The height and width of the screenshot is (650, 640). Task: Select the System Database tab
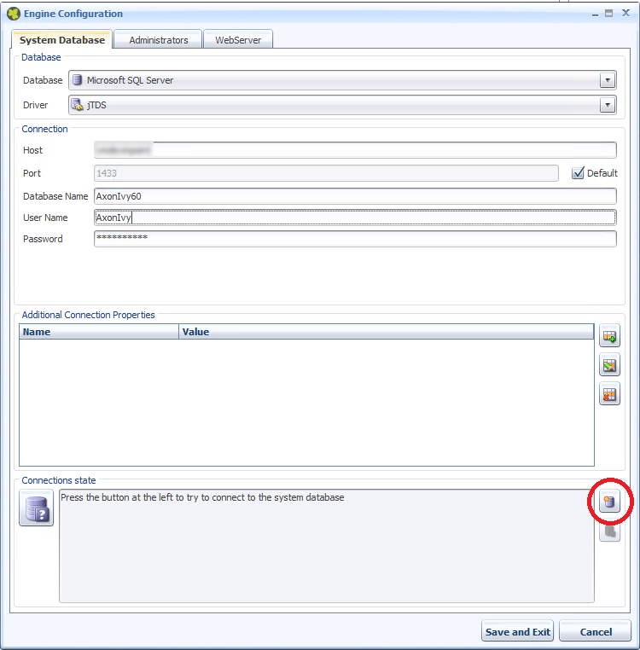pos(62,40)
